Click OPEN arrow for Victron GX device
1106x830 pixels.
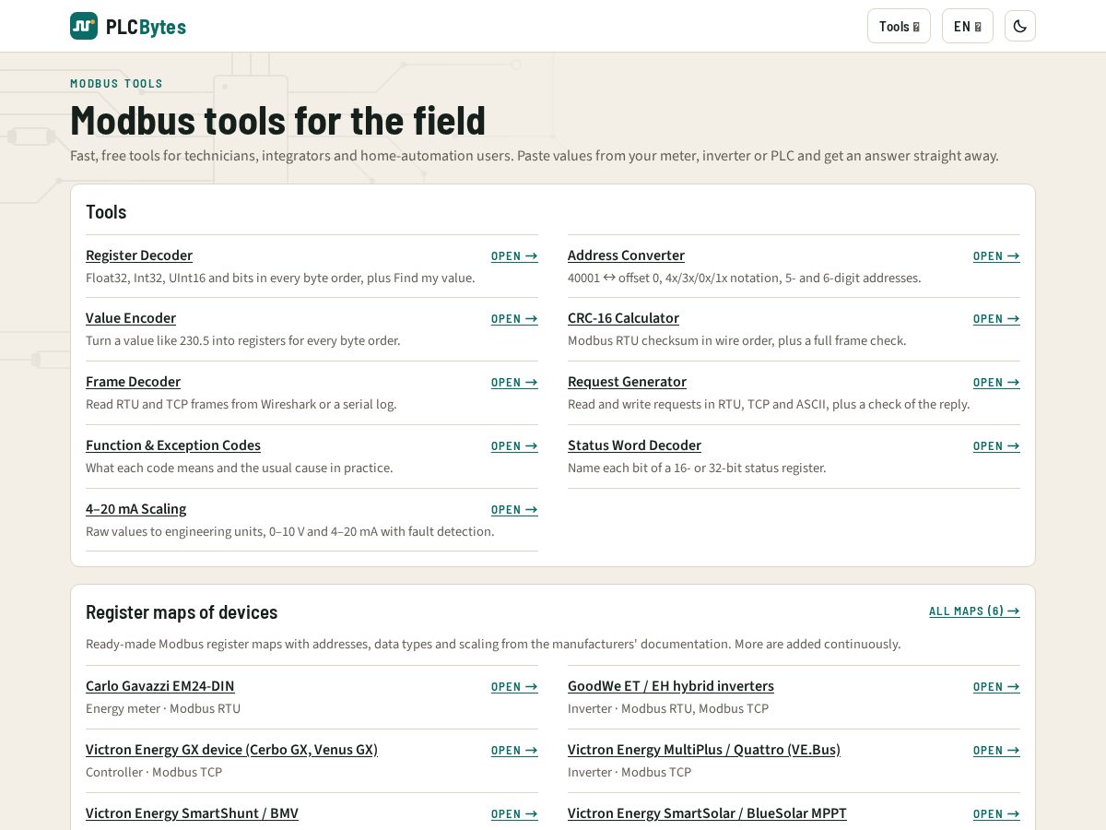pos(514,751)
